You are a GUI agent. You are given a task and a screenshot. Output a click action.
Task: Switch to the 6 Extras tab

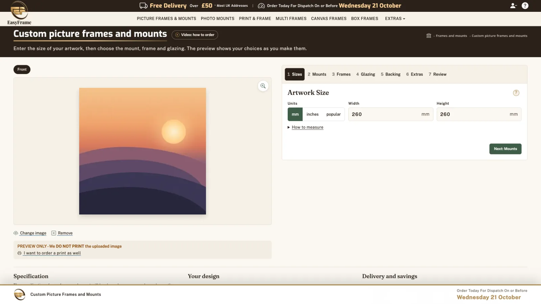[415, 74]
